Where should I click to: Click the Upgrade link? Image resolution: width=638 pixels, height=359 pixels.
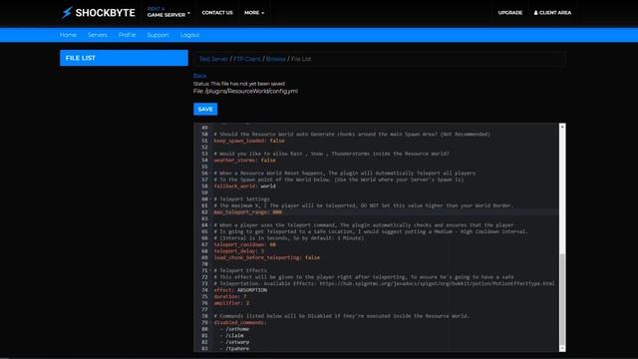509,13
